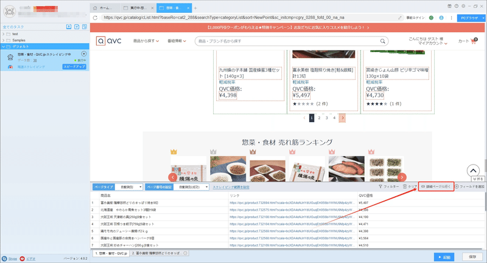Image resolution: width=487 pixels, height=263 pixels.
Task: Go to pagination page 4
Action: tap(334, 118)
